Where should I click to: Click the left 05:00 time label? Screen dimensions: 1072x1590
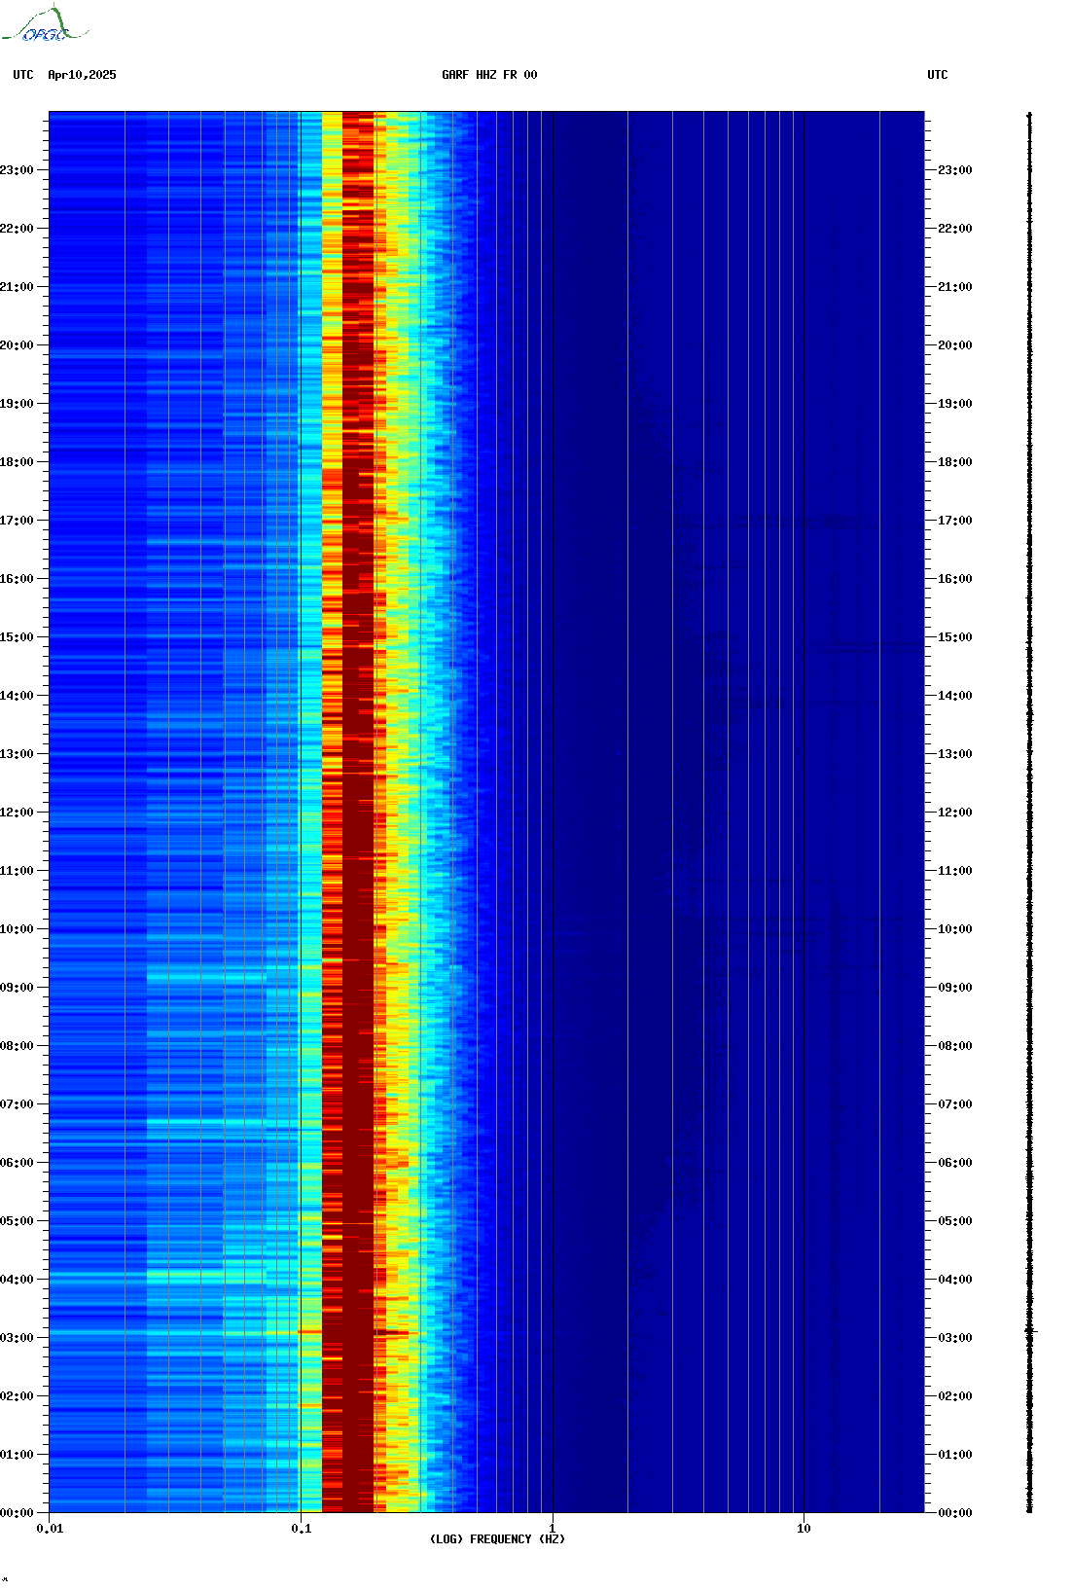pos(17,1221)
